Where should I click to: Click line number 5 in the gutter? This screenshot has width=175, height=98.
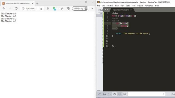(107, 23)
